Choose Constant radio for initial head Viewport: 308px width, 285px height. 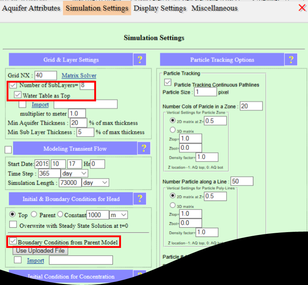tap(60, 214)
